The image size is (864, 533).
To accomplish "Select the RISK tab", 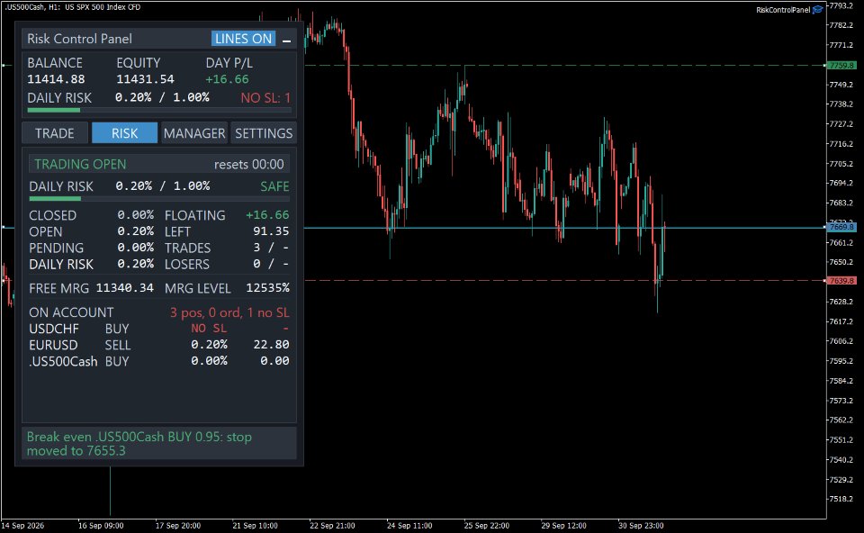I will 124,133.
